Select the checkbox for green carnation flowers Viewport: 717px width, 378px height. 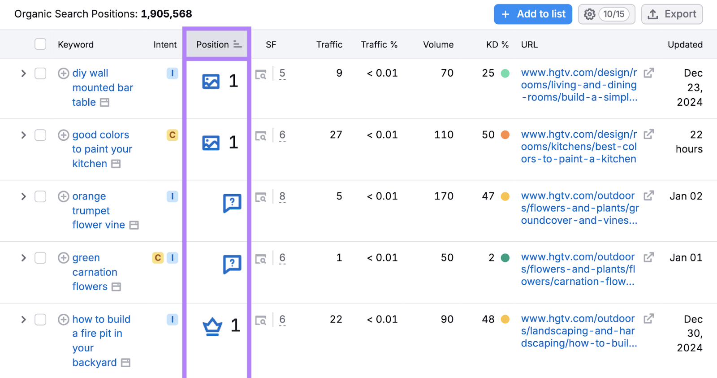[40, 258]
